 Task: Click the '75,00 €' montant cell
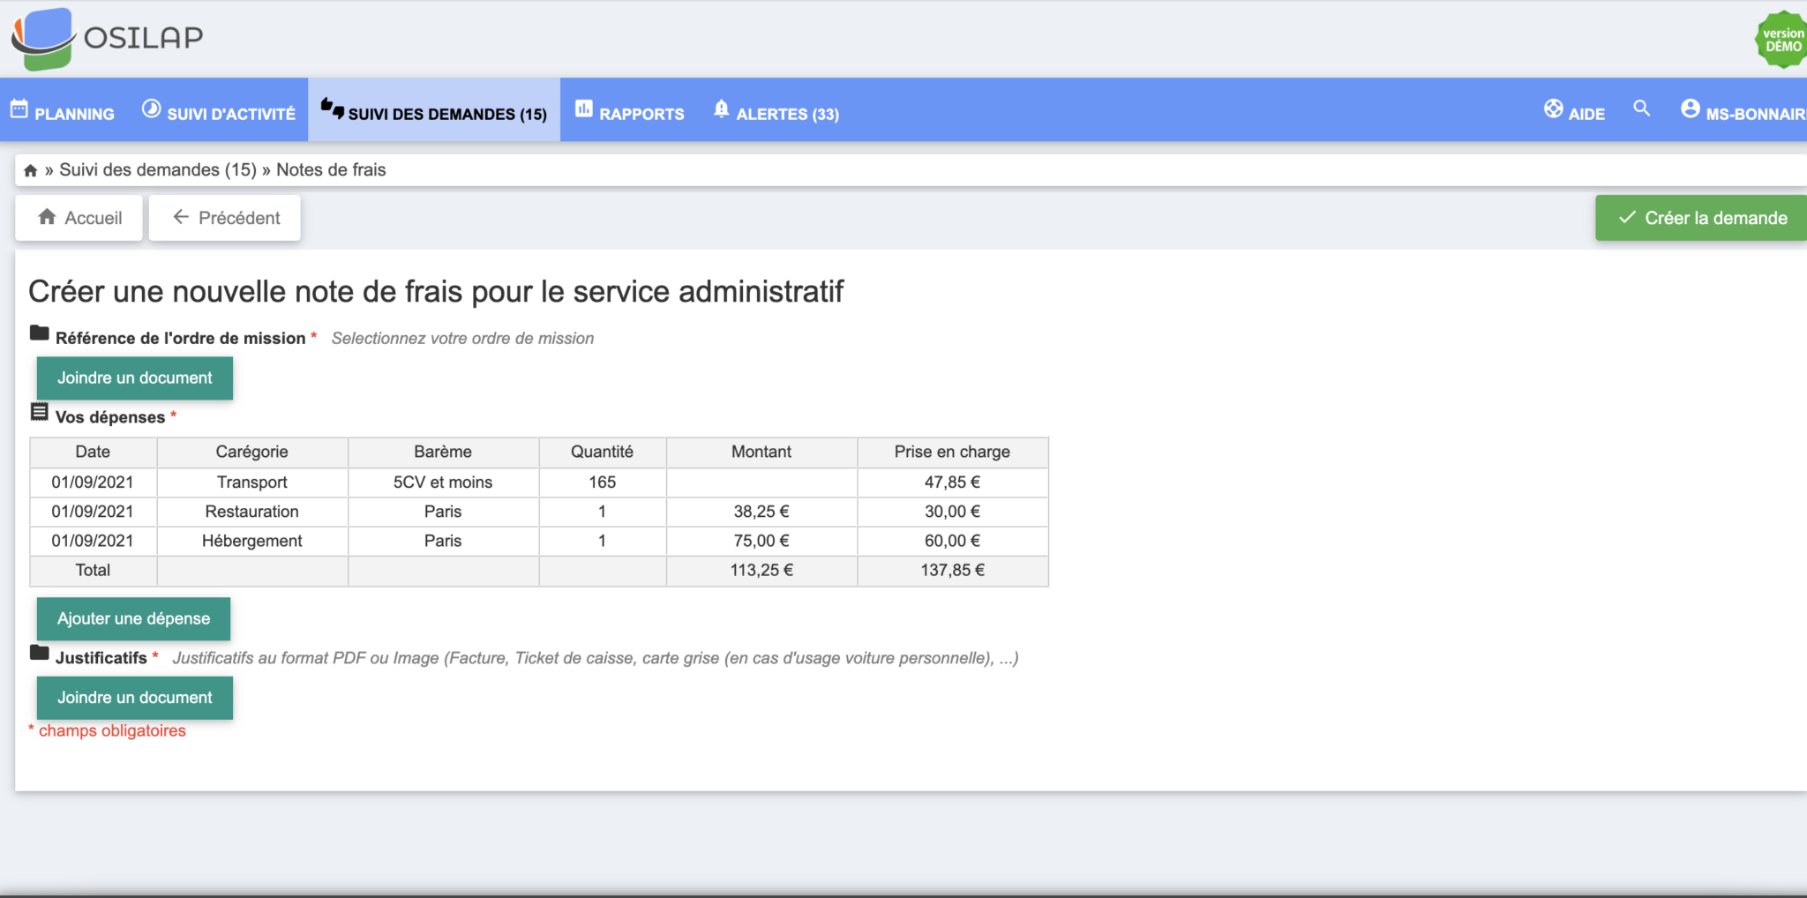click(x=761, y=541)
